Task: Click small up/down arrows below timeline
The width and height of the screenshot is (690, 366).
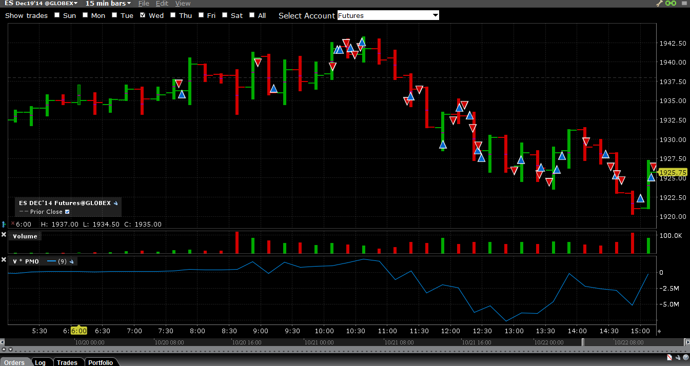Action: [6, 350]
